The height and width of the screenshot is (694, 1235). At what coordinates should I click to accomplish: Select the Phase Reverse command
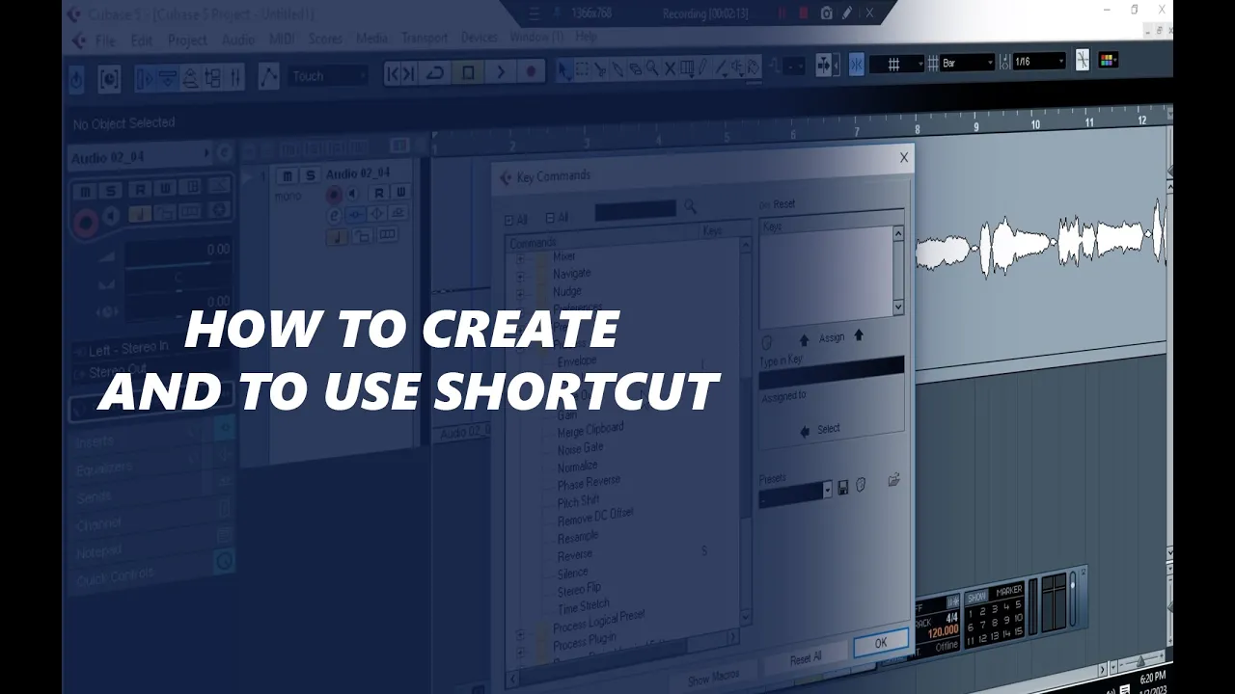pos(589,482)
